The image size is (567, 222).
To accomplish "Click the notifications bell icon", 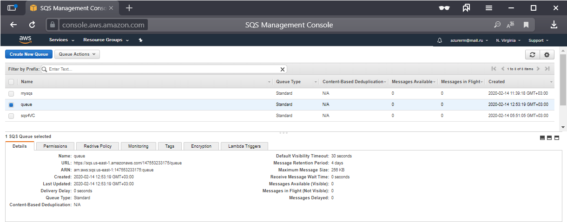I will pos(440,40).
